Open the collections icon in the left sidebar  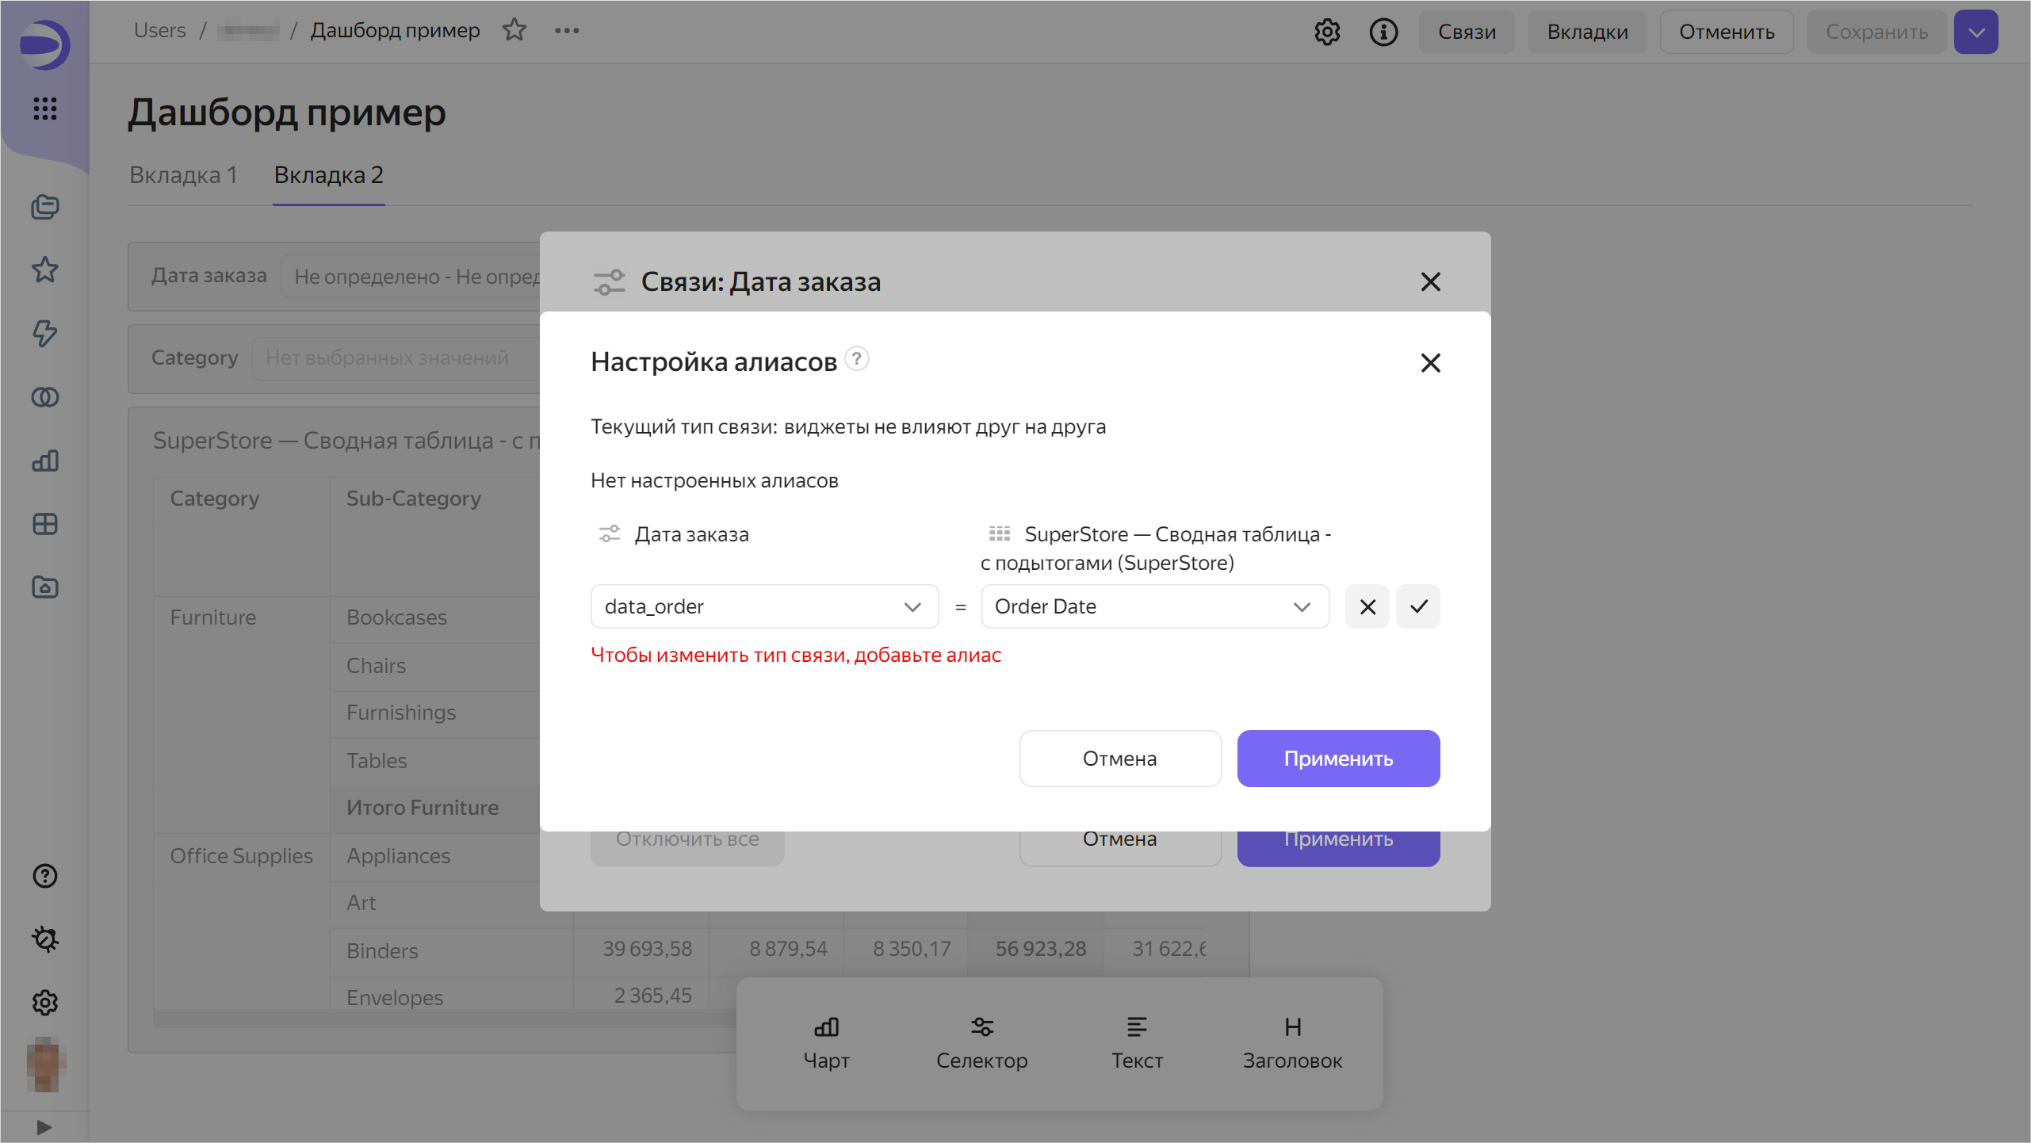[x=44, y=207]
